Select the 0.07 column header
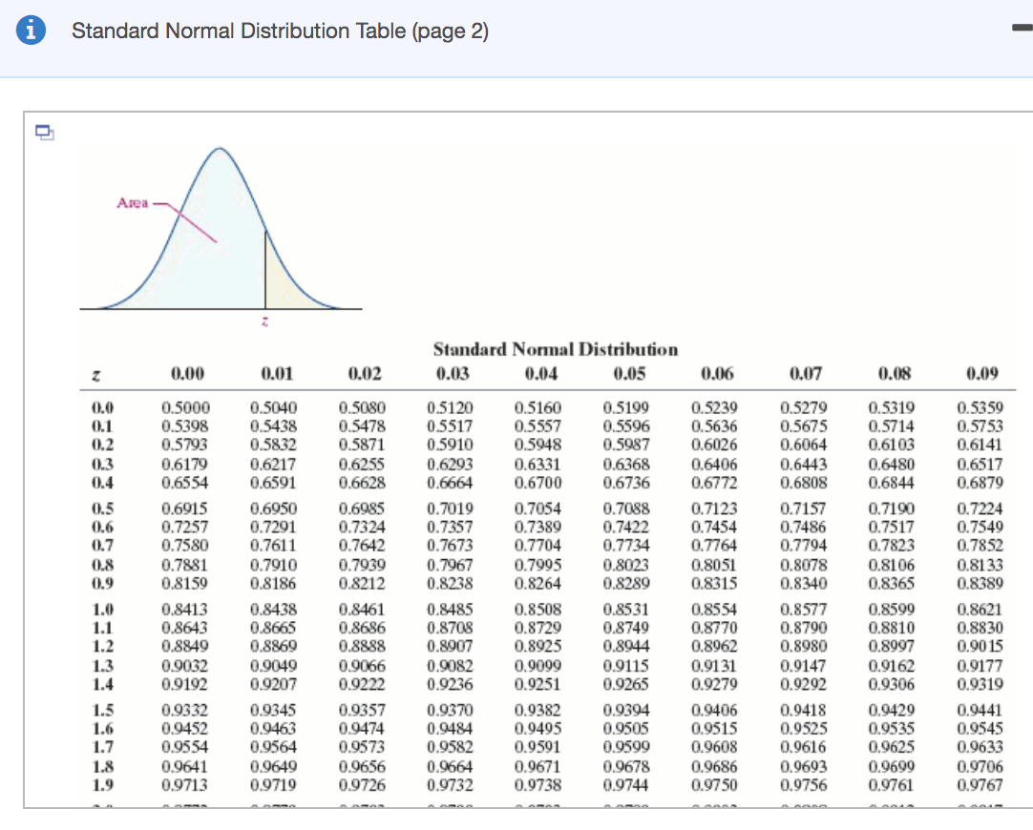 click(x=806, y=374)
